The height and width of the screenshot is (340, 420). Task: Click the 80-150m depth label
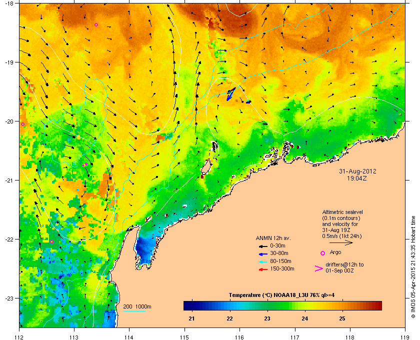(x=280, y=261)
